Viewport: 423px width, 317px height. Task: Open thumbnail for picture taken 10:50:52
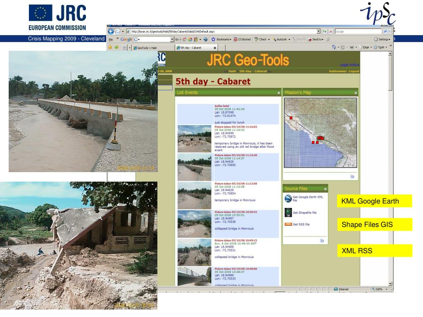tap(194, 224)
